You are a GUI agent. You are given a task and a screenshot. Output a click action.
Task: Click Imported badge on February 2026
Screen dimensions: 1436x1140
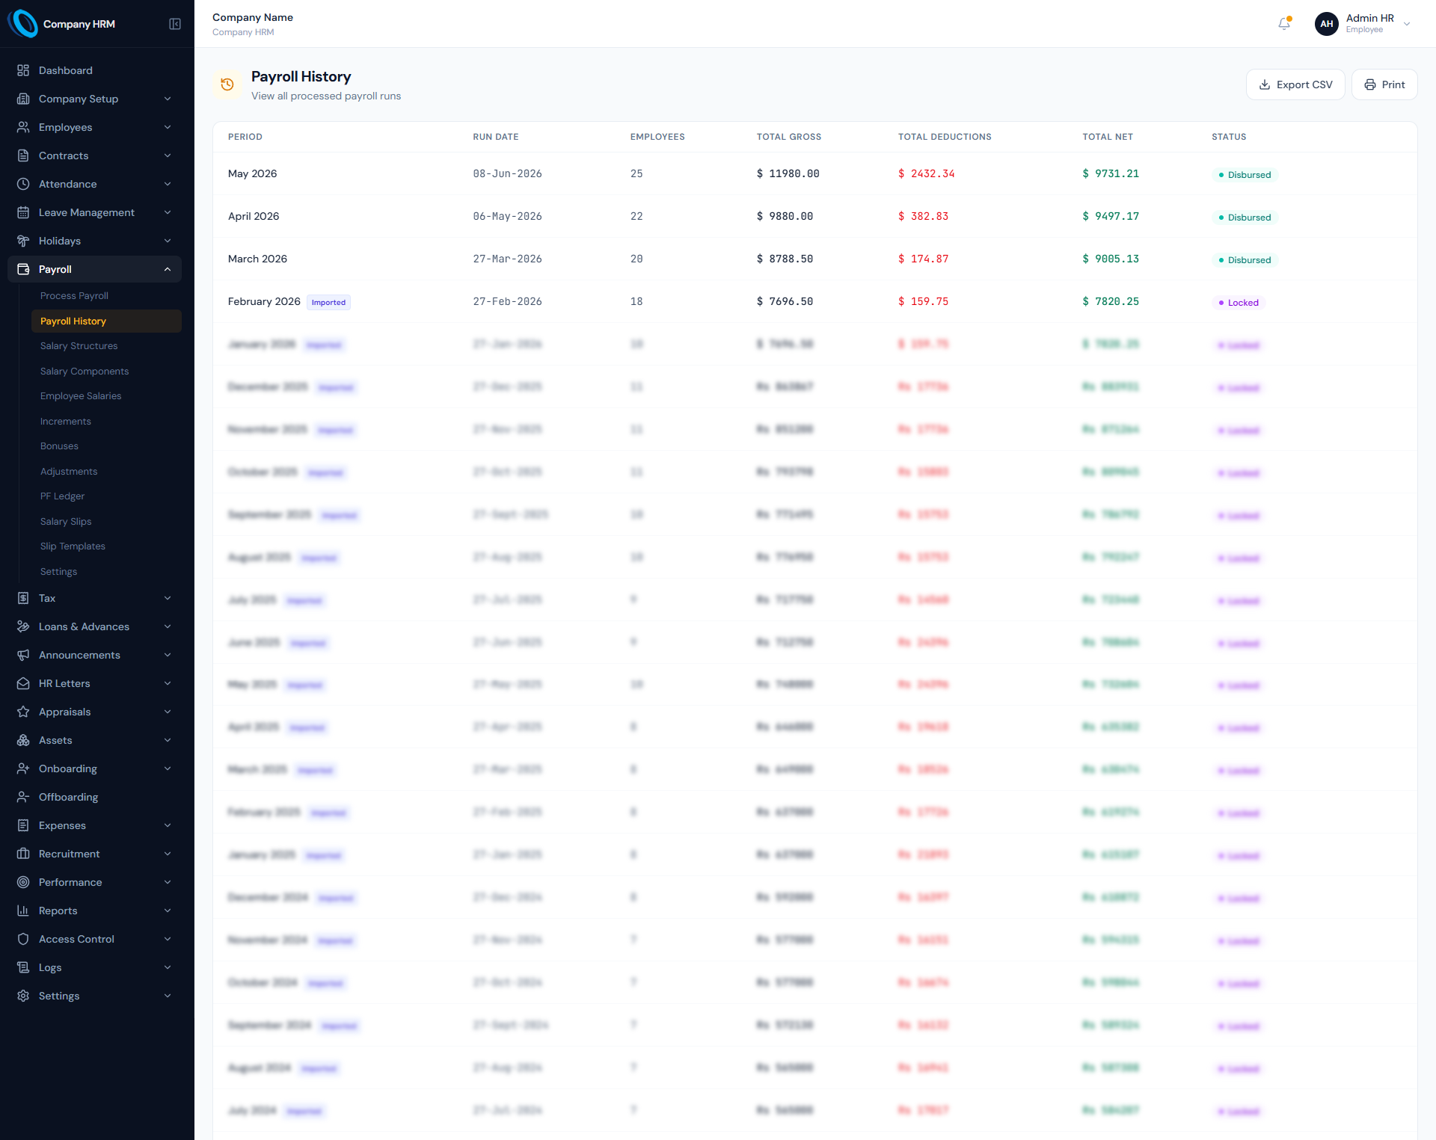[x=328, y=302]
